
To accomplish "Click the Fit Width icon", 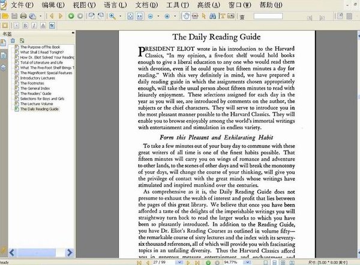I will (140, 16).
